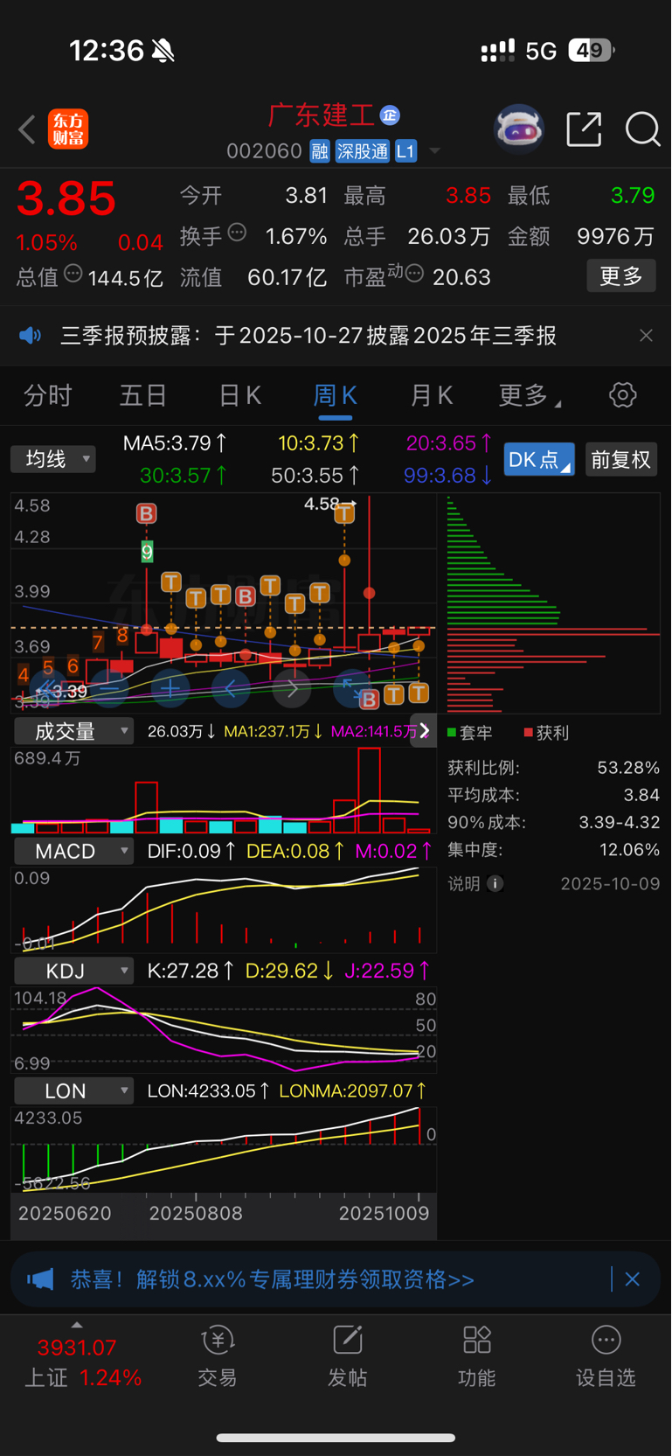The width and height of the screenshot is (672, 1456).
Task: Close the 理财券 promo banner
Action: click(x=633, y=1279)
